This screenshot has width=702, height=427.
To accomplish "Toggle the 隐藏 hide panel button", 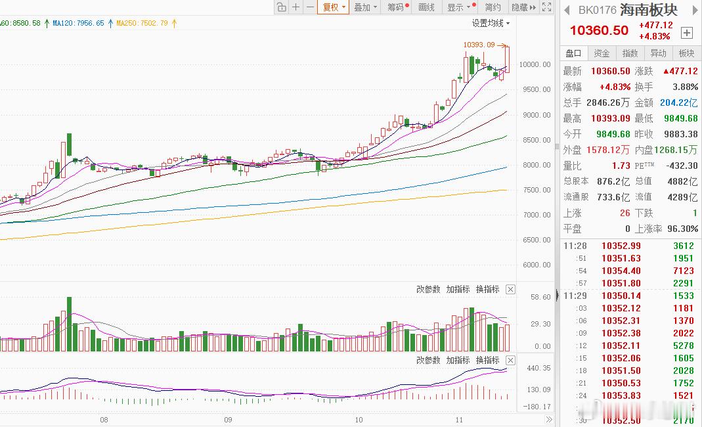I will [523, 7].
